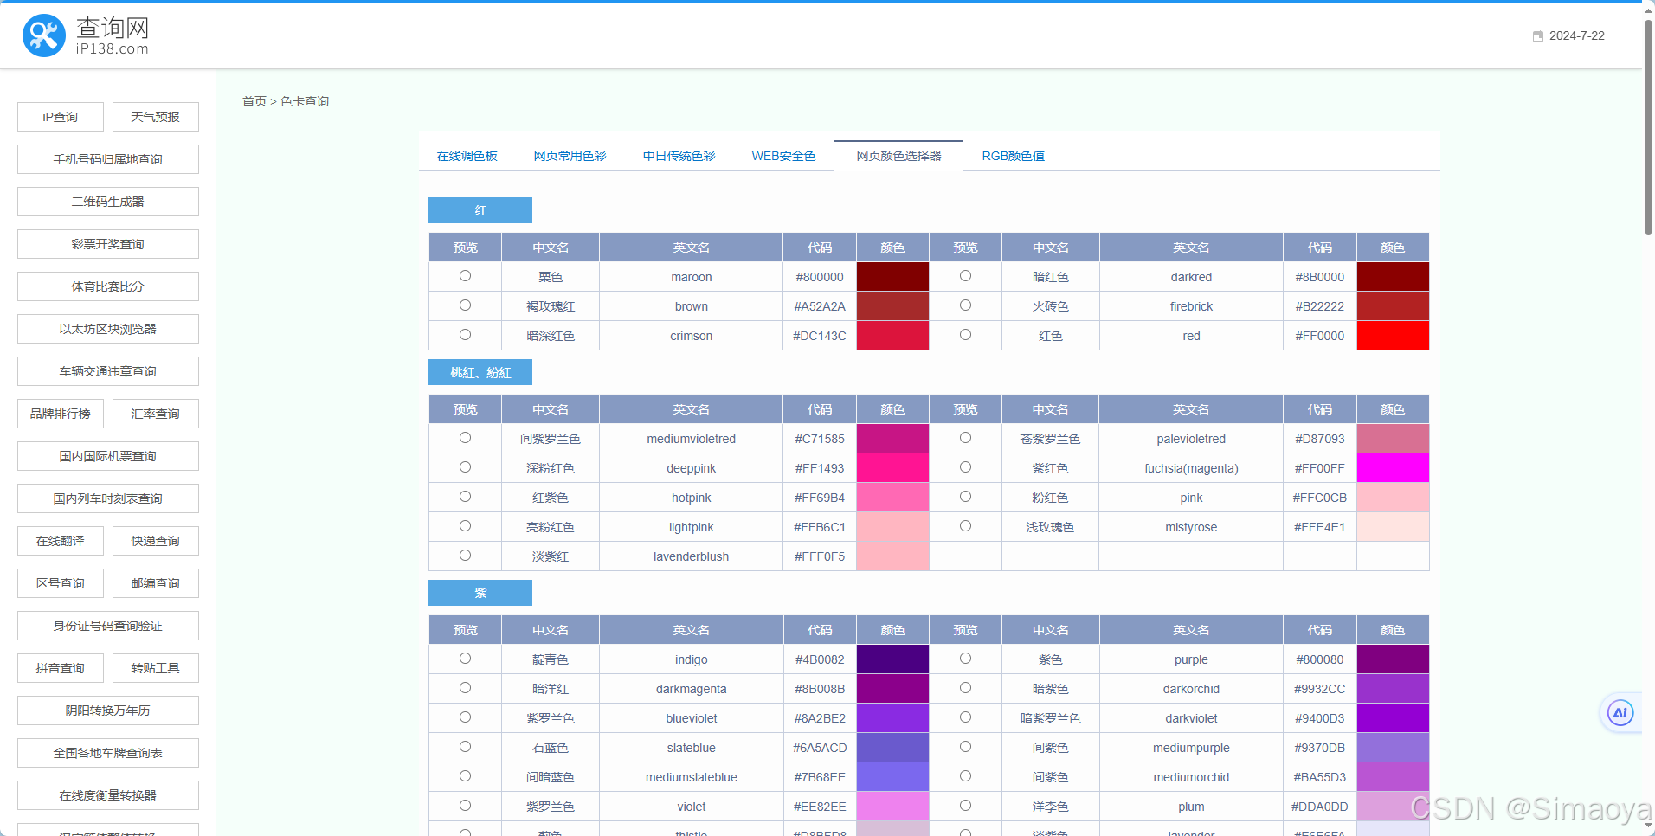Select the indigo preview radio button
The height and width of the screenshot is (836, 1655).
tap(466, 659)
